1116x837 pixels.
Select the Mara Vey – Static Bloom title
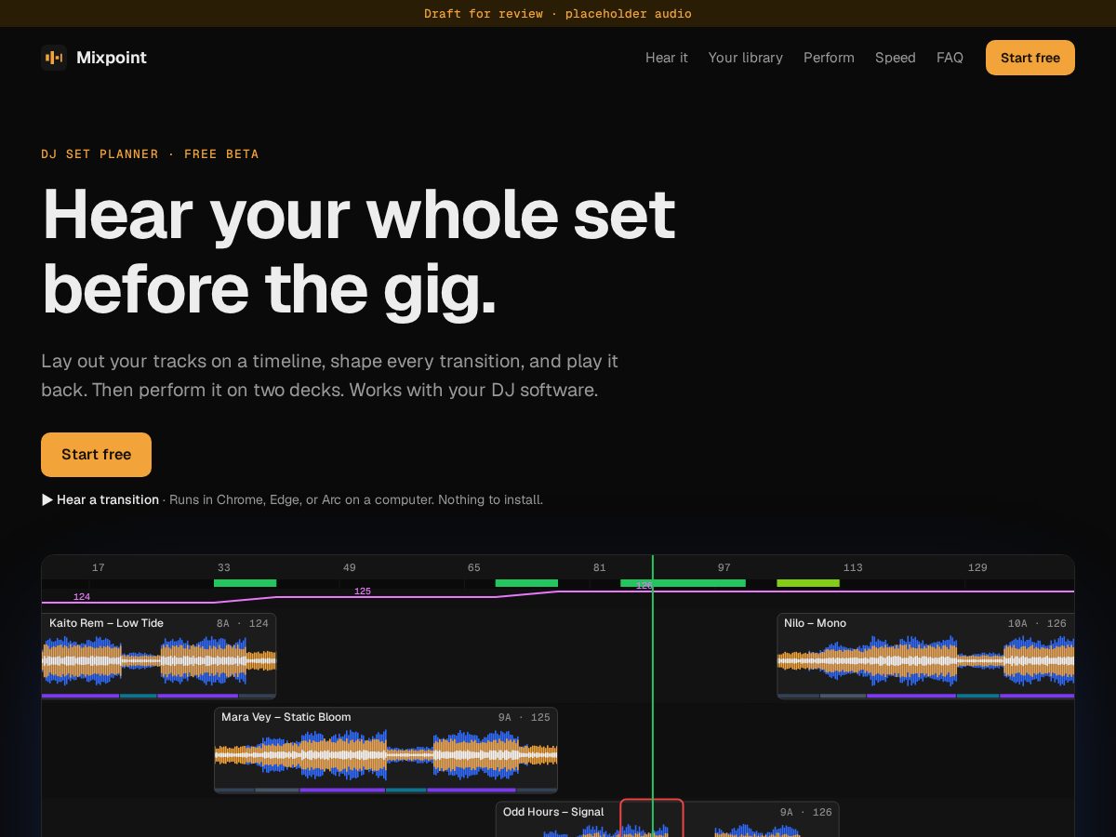[286, 717]
